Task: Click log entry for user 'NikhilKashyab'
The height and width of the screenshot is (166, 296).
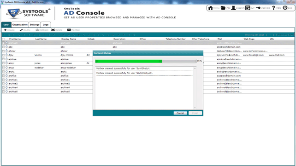Action: tap(124, 73)
